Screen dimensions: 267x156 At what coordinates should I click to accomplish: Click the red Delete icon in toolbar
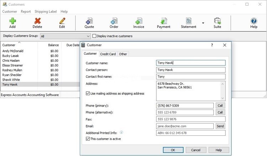coord(37,21)
